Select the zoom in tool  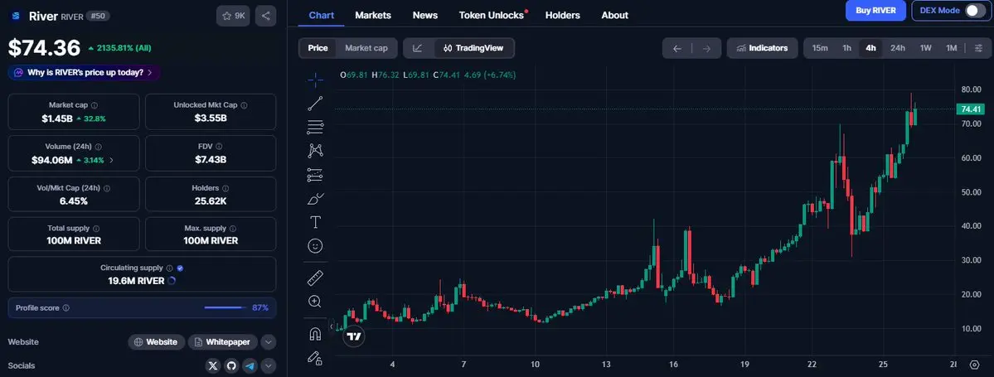point(315,302)
